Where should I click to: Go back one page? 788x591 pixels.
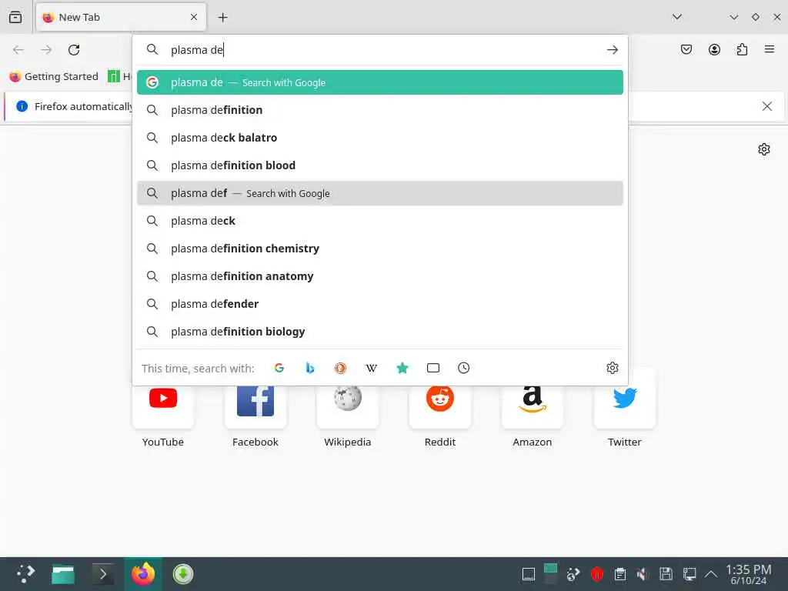(x=18, y=50)
